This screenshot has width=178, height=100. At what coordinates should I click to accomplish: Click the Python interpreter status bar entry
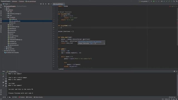pos(167,99)
